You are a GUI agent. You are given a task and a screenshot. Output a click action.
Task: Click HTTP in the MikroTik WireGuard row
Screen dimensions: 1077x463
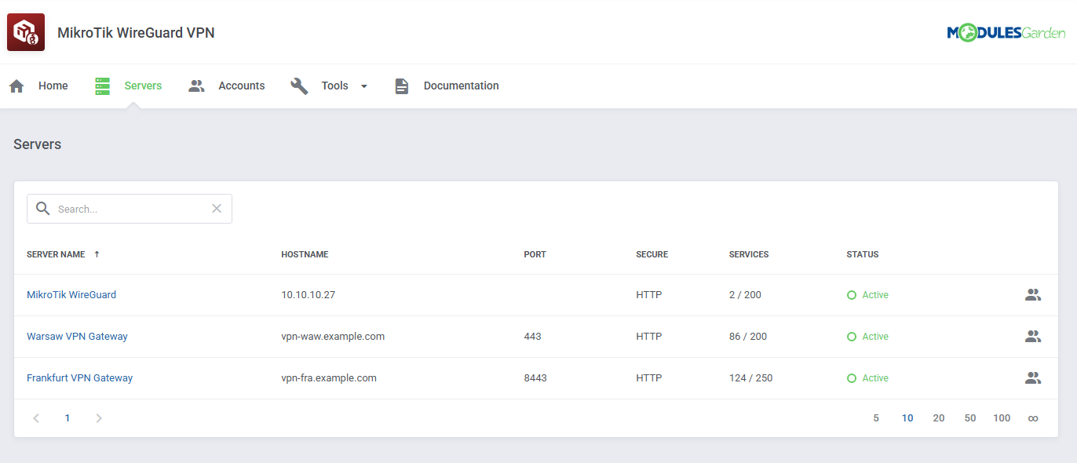[649, 295]
